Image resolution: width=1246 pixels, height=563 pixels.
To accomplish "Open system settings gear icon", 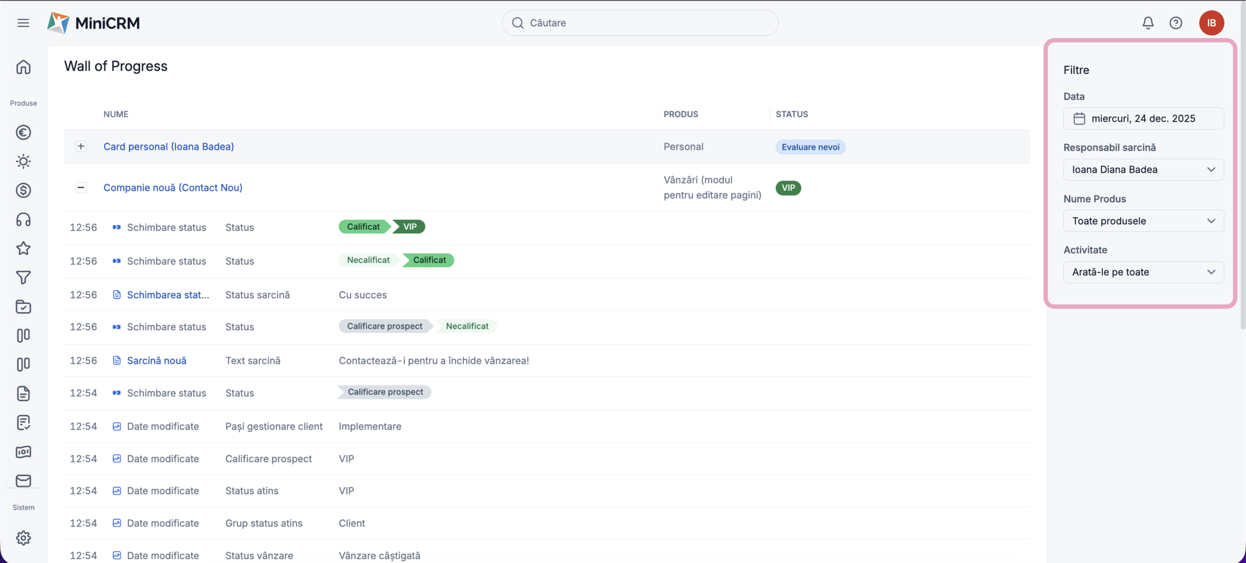I will 23,538.
